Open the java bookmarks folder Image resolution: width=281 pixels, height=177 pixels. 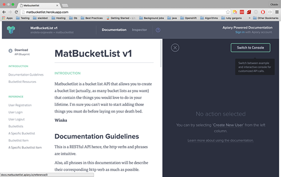click(172, 18)
